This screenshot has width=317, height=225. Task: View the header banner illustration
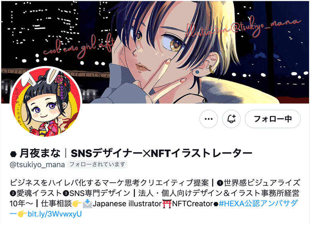pyautogui.click(x=155, y=52)
